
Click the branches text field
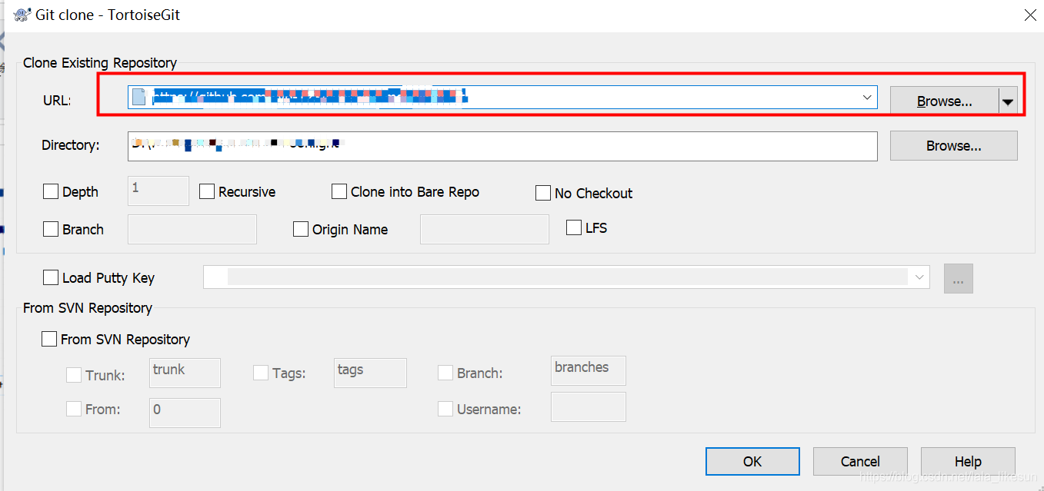(x=589, y=370)
